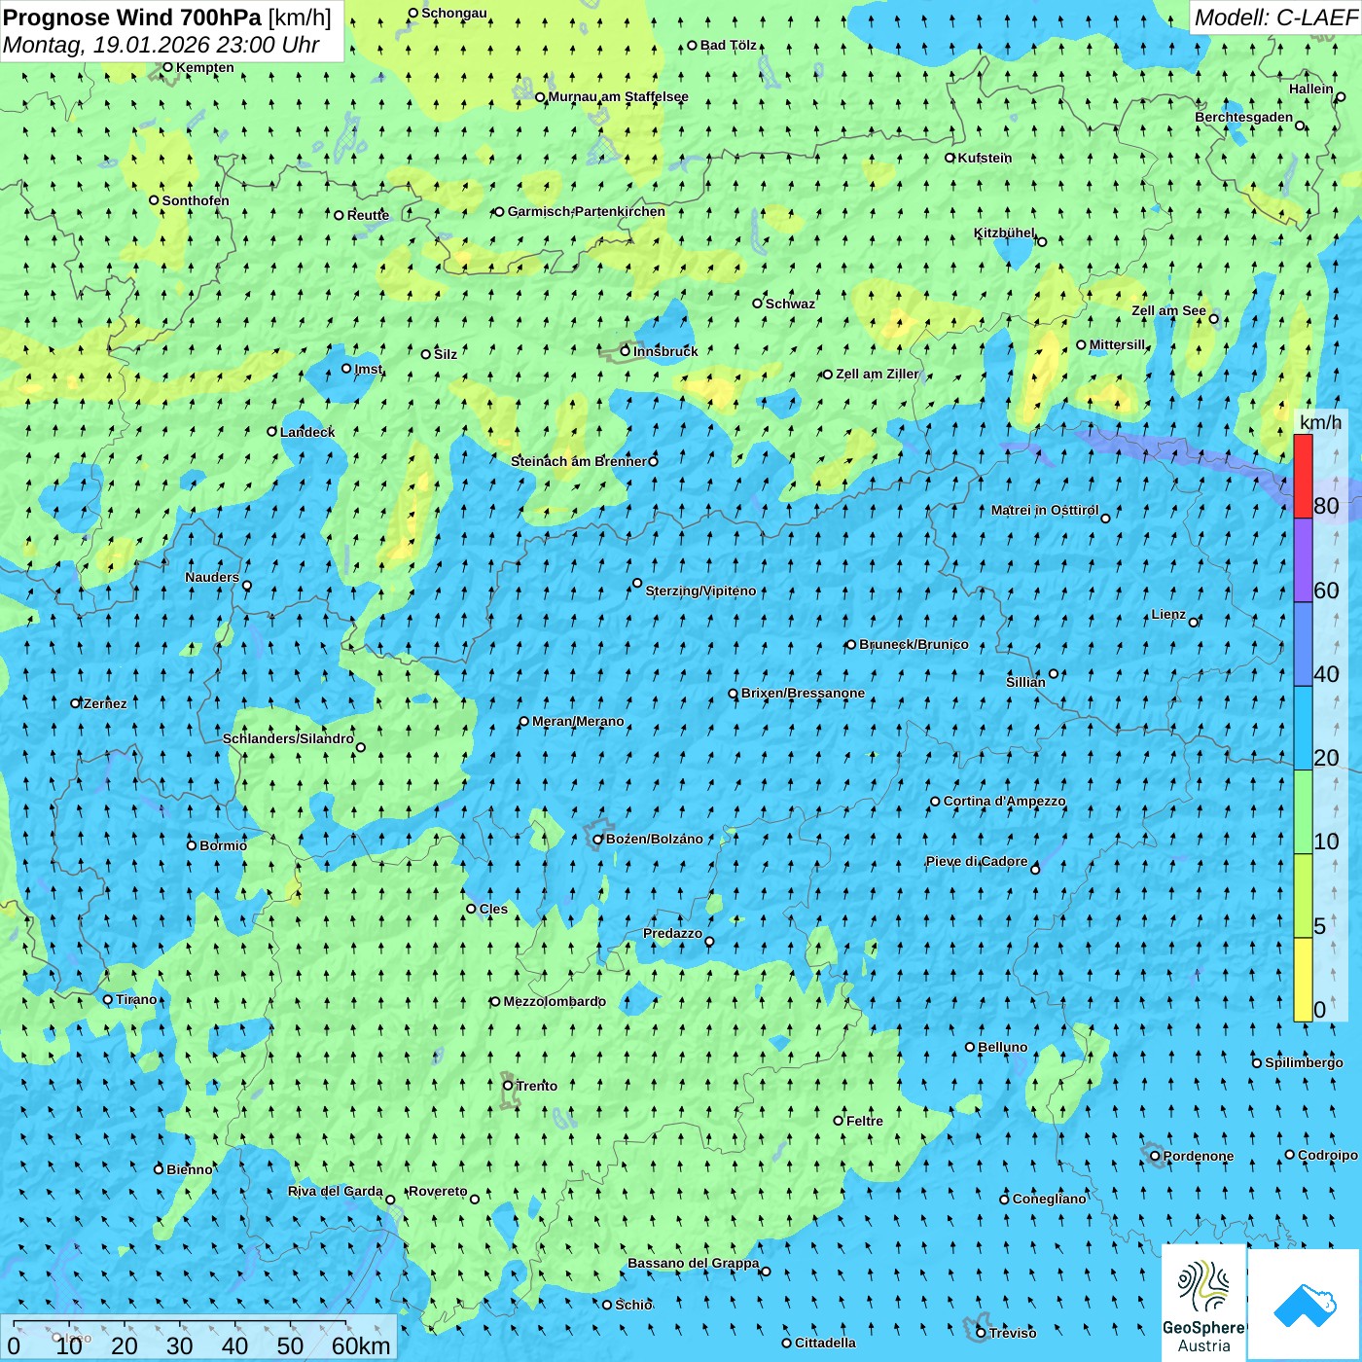Click the Bassano del Grappa label
This screenshot has width=1362, height=1362.
click(x=694, y=1264)
